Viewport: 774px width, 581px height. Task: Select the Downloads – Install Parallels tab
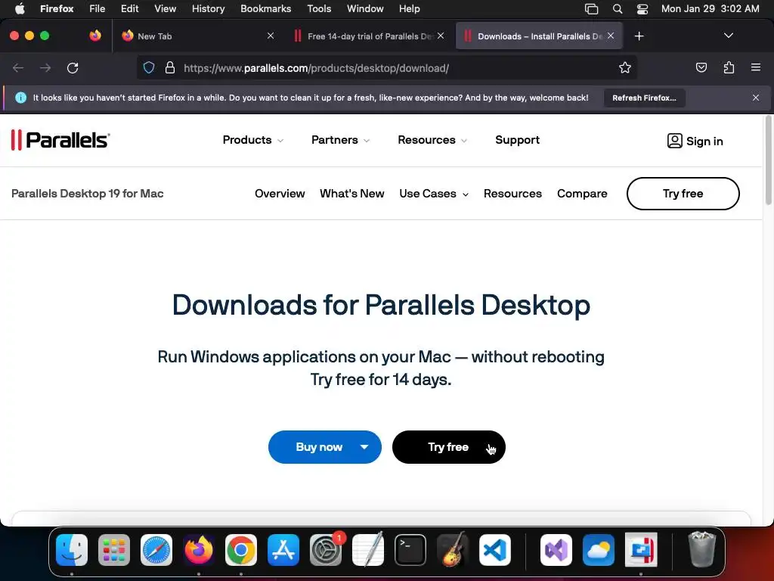click(x=539, y=36)
